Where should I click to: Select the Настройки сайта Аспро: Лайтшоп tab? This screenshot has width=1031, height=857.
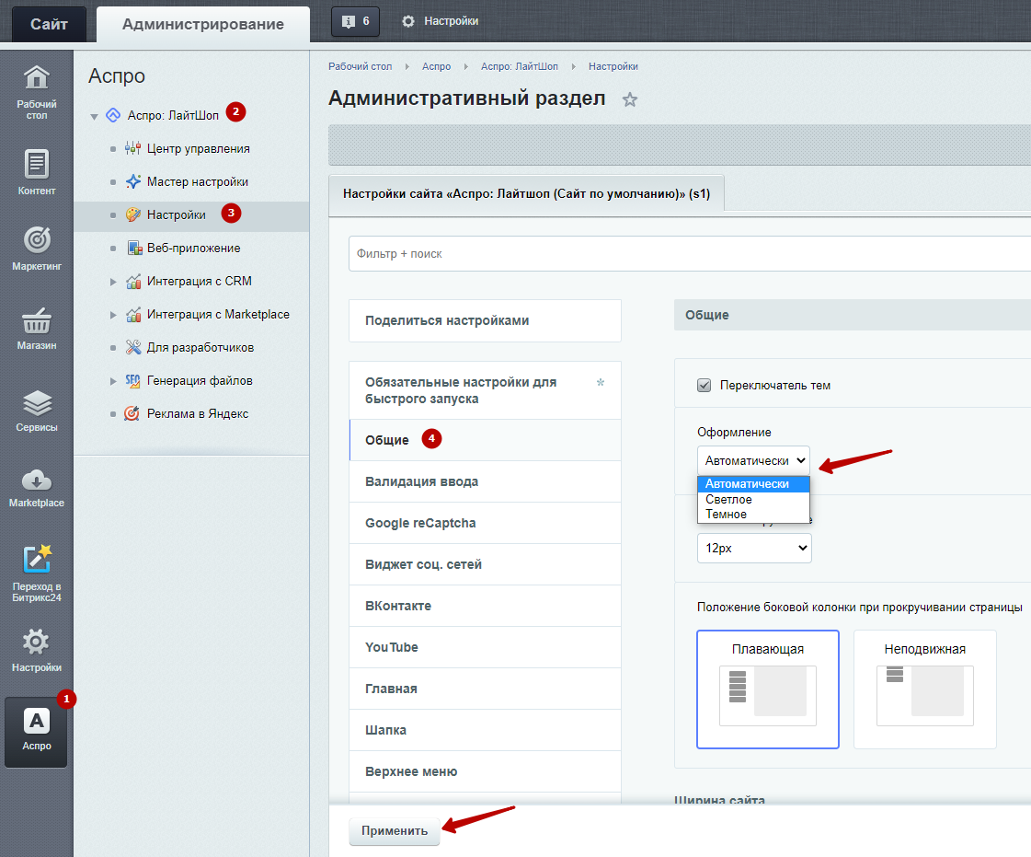pos(527,194)
